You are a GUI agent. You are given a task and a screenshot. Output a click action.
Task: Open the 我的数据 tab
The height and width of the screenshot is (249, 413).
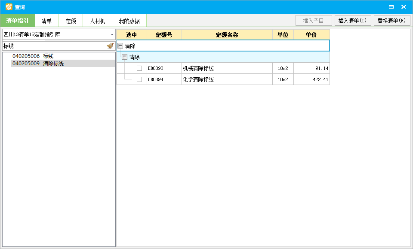click(129, 21)
